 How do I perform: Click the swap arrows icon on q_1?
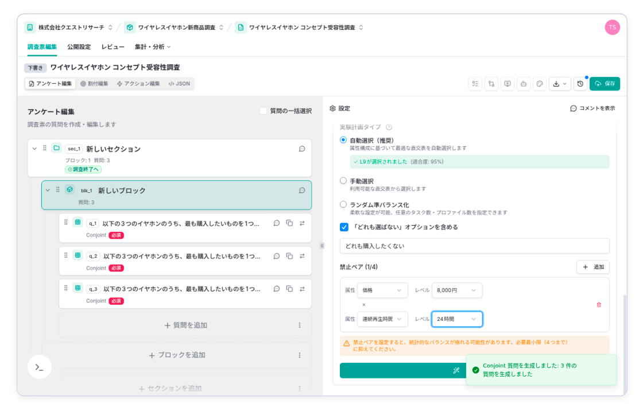302,223
